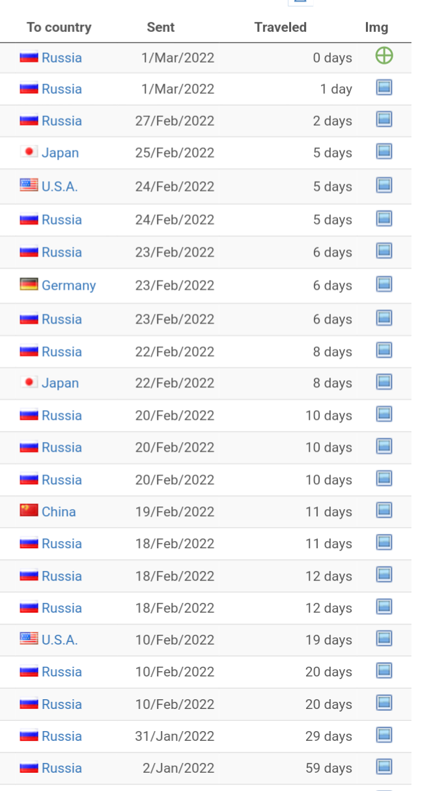Open image icon for China 19/Feb/2022 row

pos(384,511)
